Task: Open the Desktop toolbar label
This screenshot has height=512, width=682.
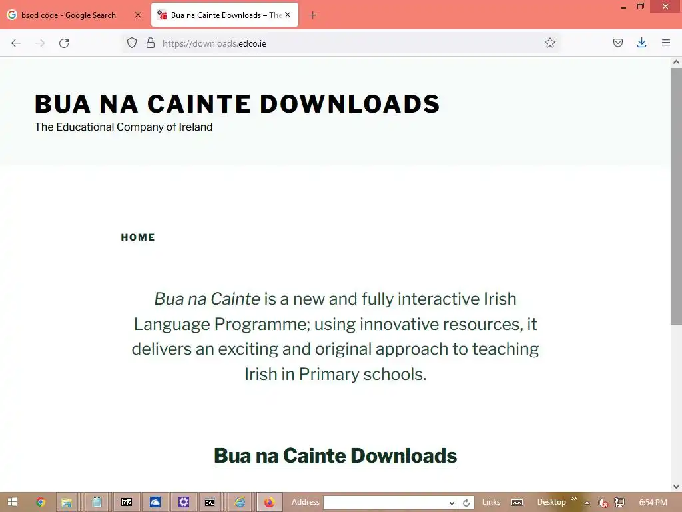Action: [551, 502]
